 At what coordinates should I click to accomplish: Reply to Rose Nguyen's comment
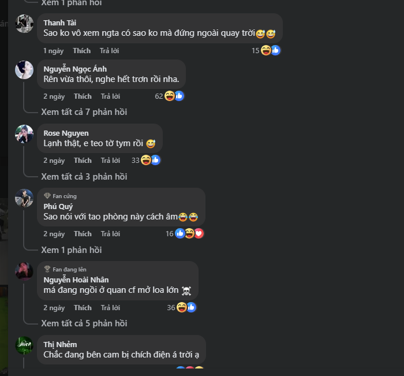click(110, 161)
